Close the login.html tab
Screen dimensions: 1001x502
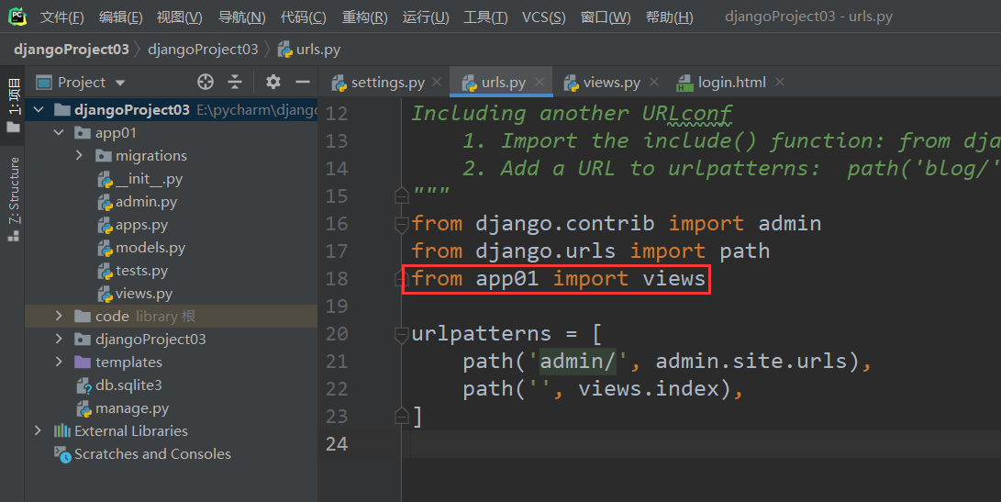click(780, 82)
